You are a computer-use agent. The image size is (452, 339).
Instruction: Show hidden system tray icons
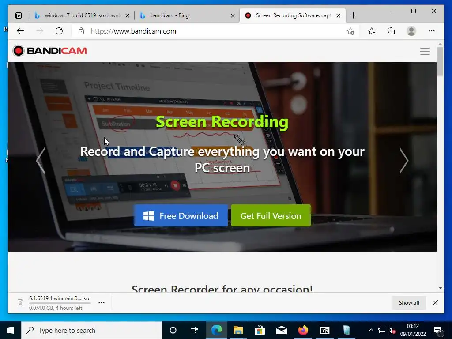[x=371, y=330]
